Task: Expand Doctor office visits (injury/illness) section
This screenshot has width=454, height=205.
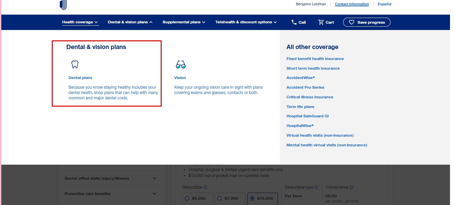Action: coord(154,178)
